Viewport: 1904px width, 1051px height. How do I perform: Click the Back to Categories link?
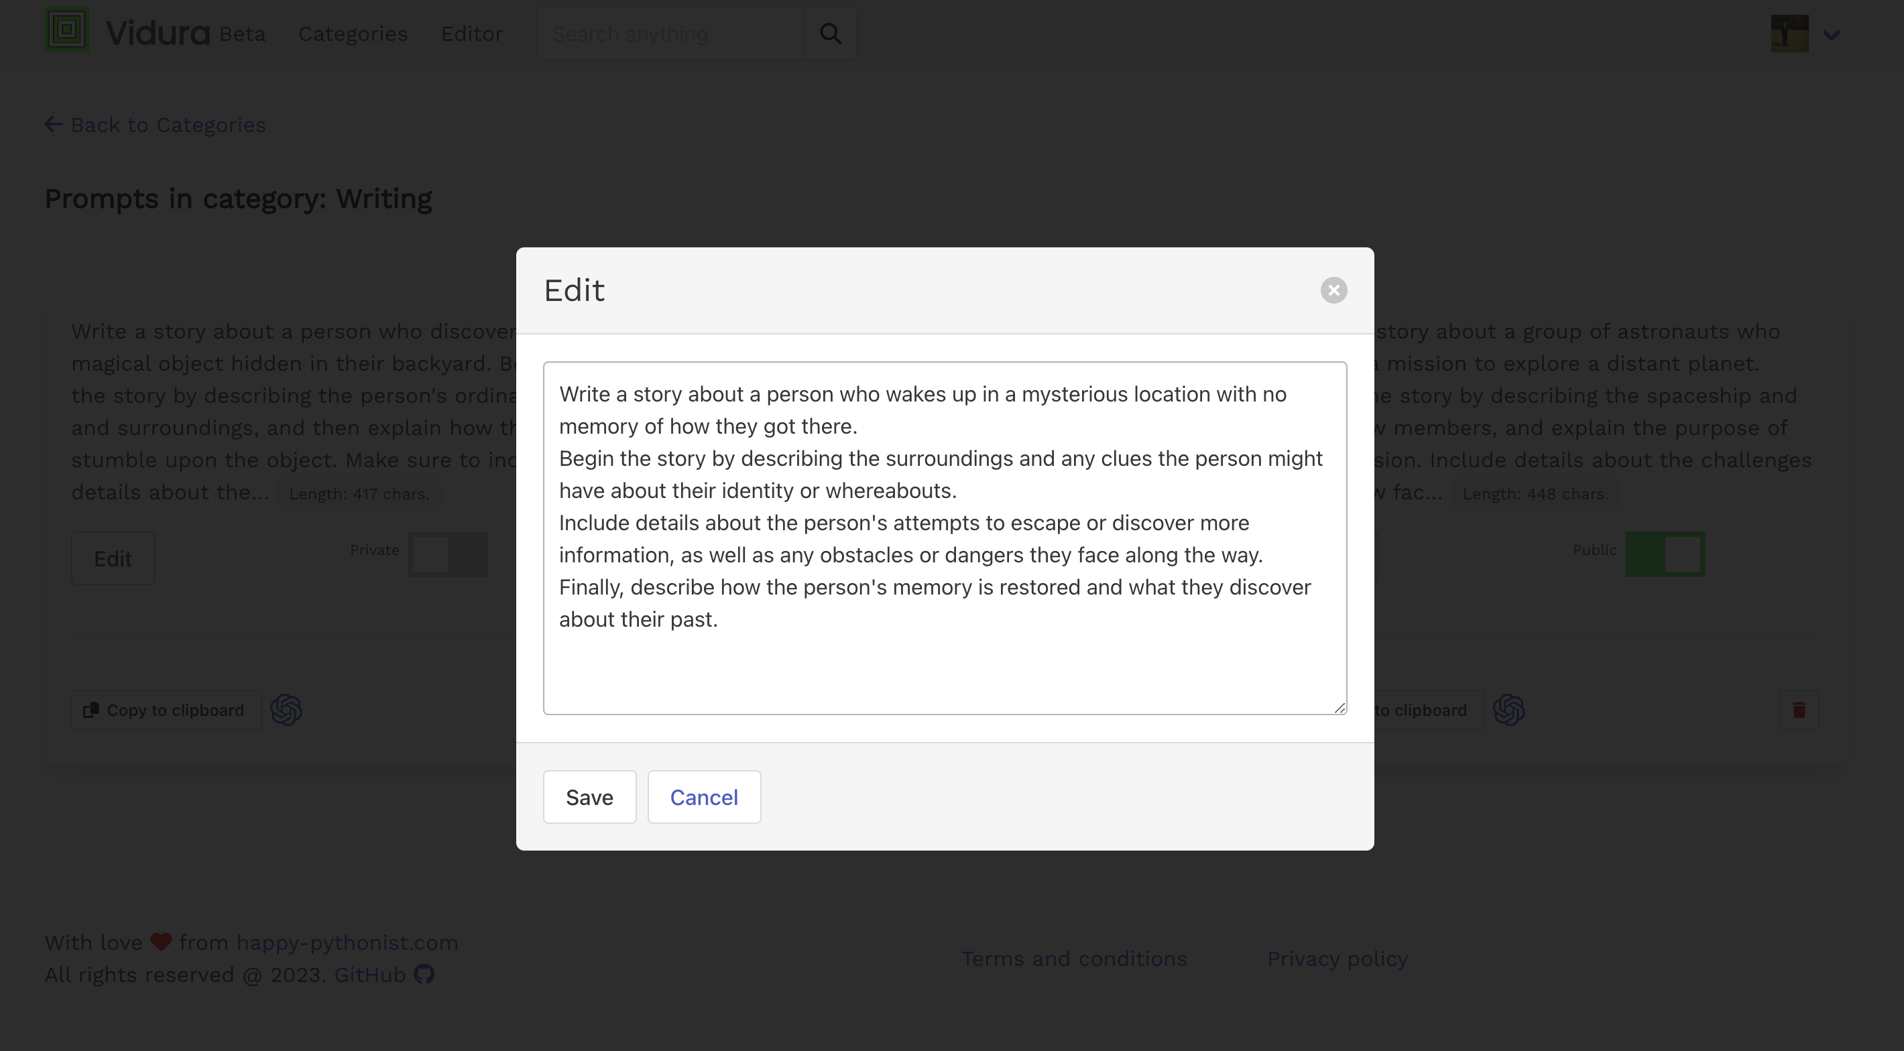154,124
